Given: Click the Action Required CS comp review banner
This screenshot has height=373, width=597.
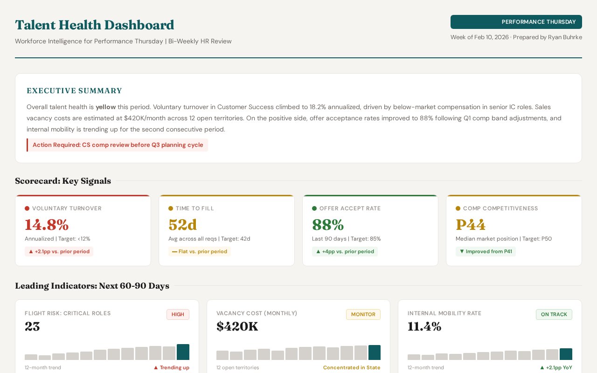Looking at the screenshot, I should pyautogui.click(x=118, y=145).
